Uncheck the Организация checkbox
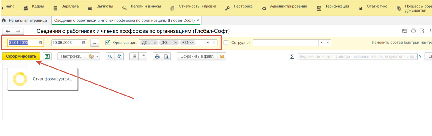This screenshot has height=136, width=432. 107,43
